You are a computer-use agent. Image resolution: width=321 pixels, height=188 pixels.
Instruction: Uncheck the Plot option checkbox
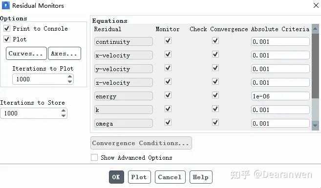pyautogui.click(x=7, y=39)
